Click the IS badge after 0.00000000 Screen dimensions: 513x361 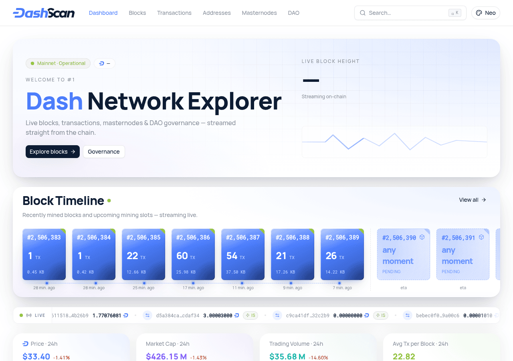pyautogui.click(x=381, y=315)
